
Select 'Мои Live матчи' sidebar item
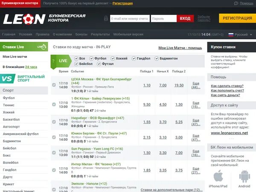point(15,57)
